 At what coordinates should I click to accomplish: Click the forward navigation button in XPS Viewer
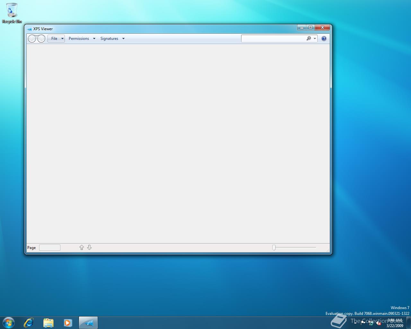click(41, 39)
